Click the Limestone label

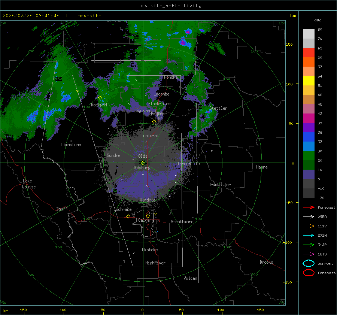coord(71,145)
